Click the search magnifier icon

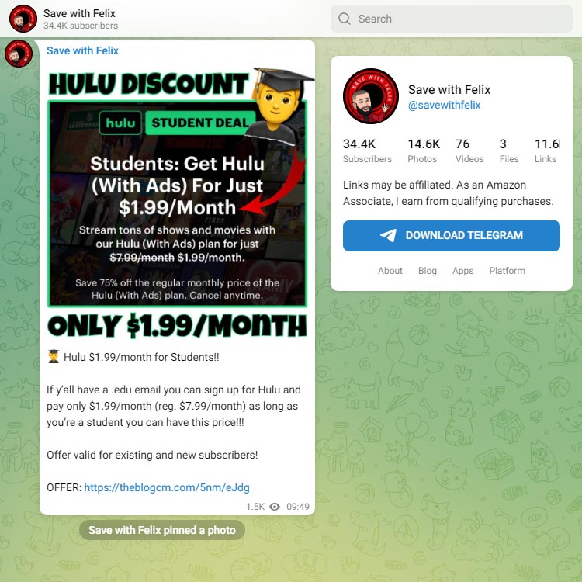344,19
